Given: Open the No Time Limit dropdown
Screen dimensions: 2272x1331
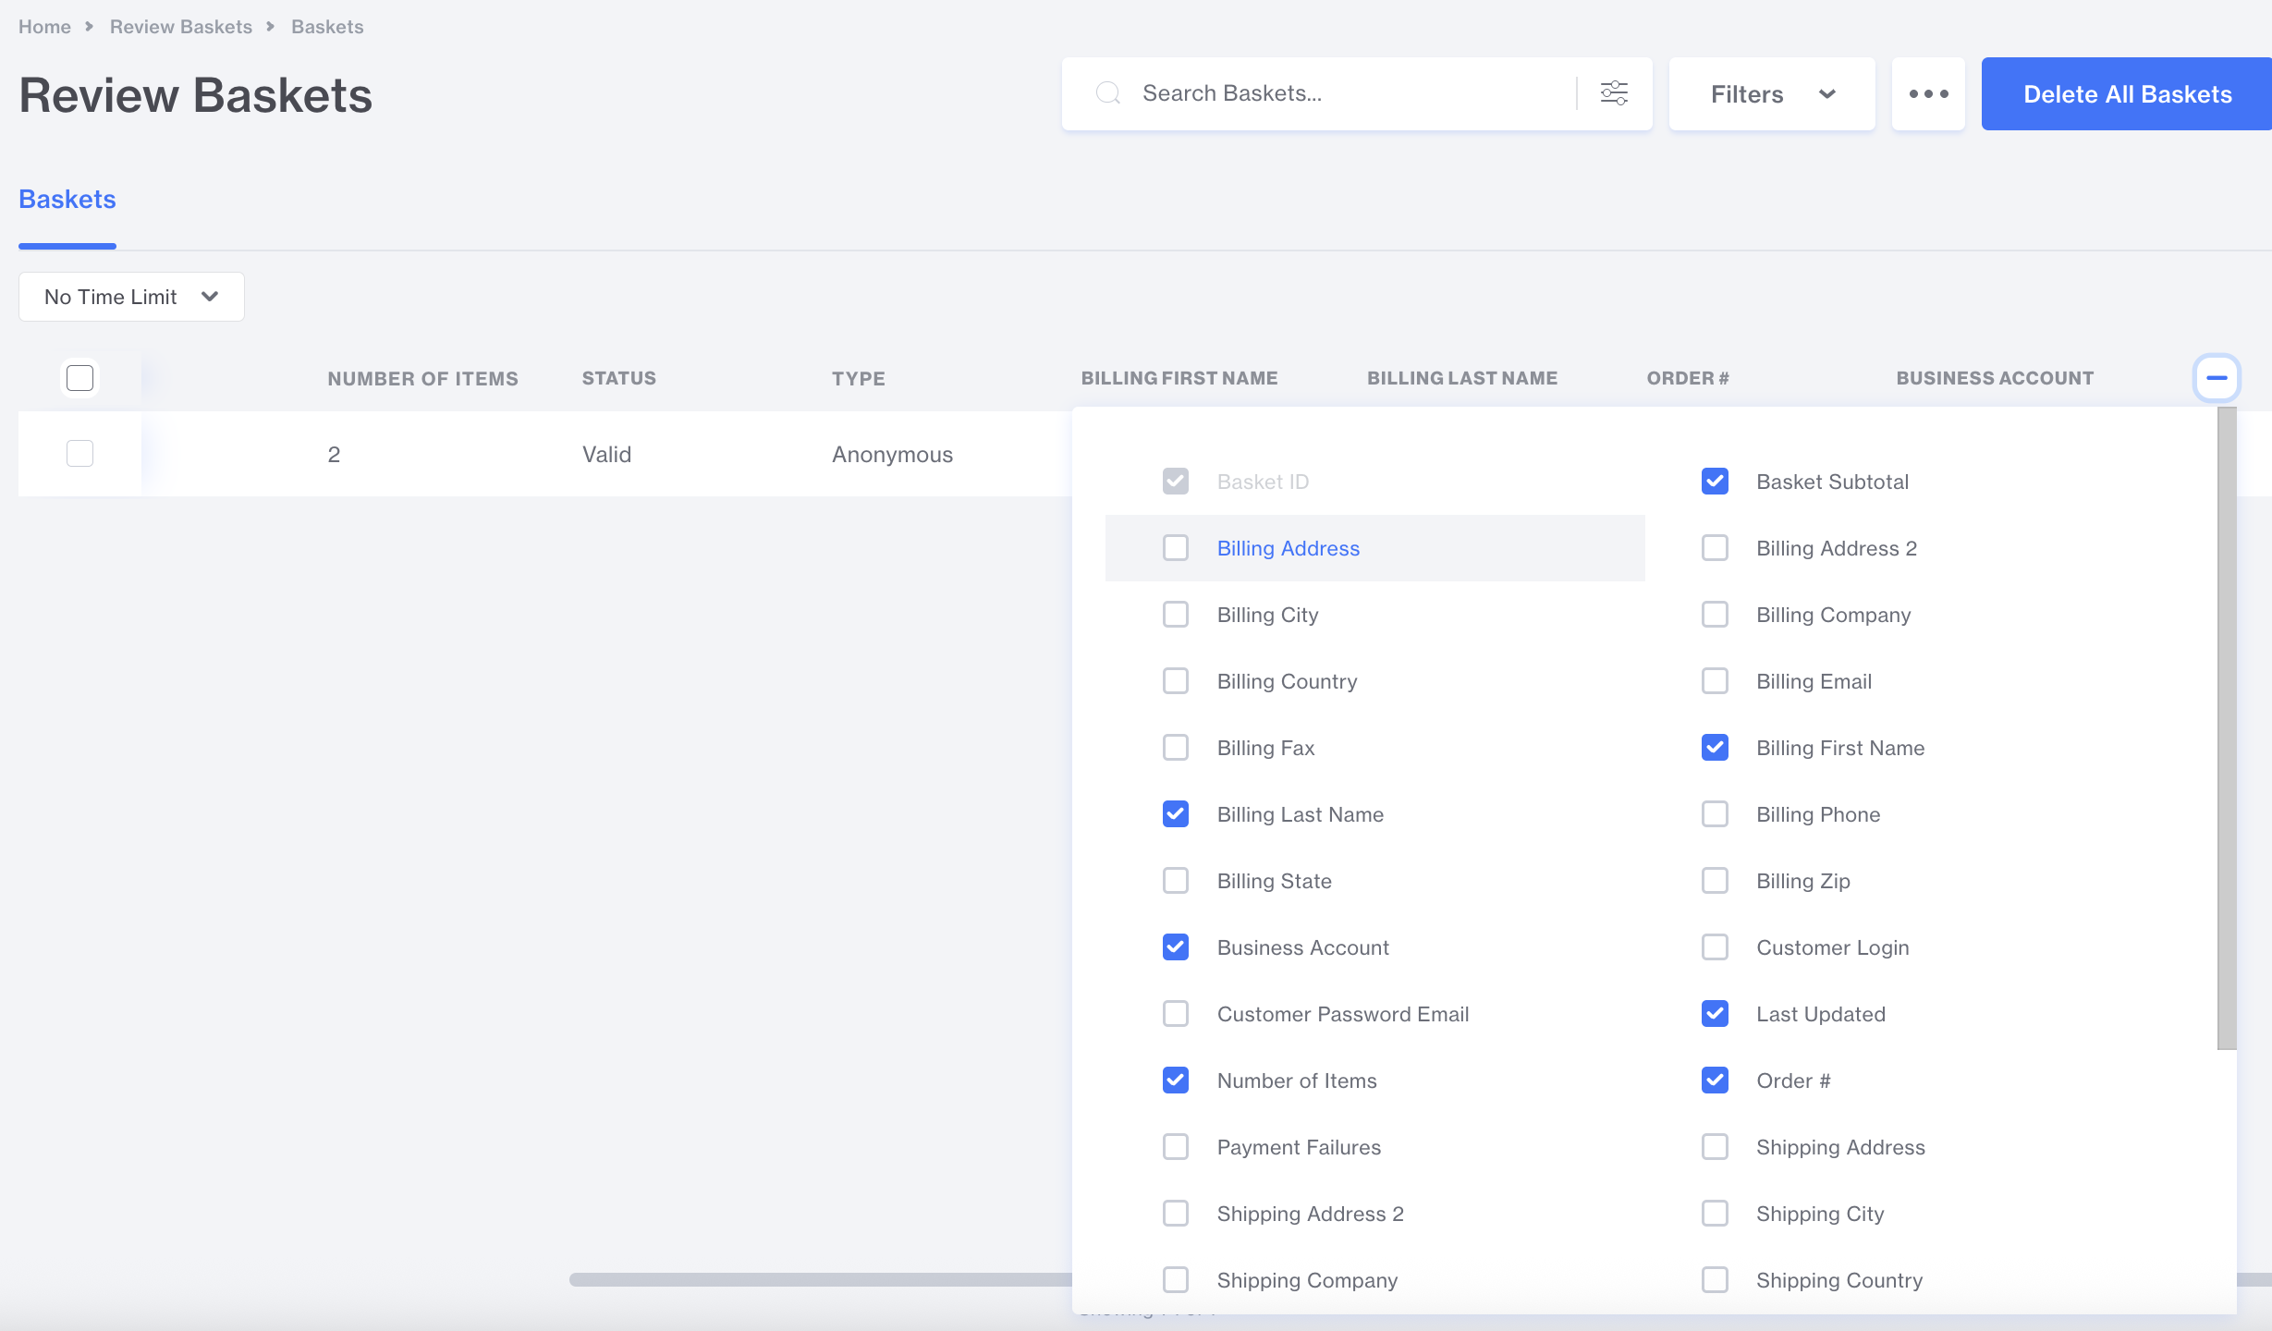Looking at the screenshot, I should tap(131, 297).
